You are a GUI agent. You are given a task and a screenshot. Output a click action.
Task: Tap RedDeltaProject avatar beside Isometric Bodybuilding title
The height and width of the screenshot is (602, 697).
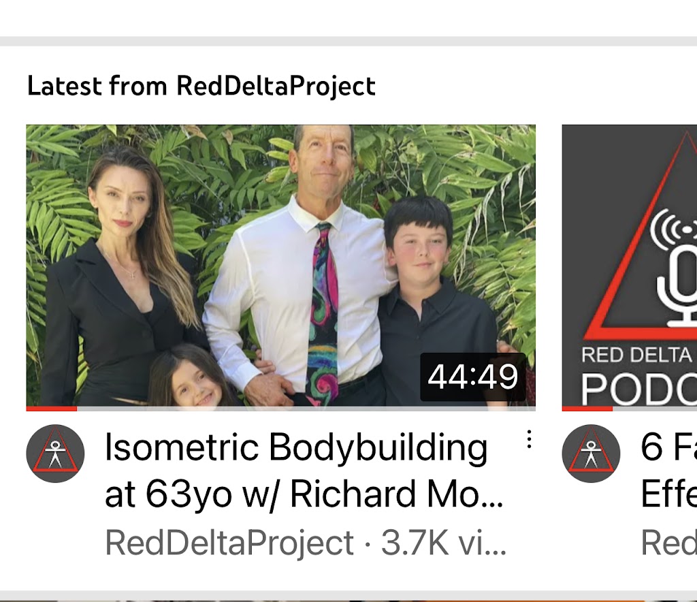coord(55,454)
